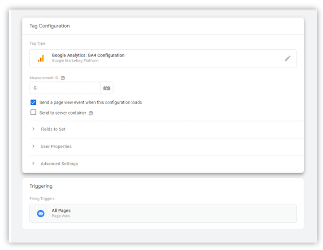Image resolution: width=323 pixels, height=250 pixels.
Task: Open help icon next to Measurement ID label
Action: click(63, 78)
